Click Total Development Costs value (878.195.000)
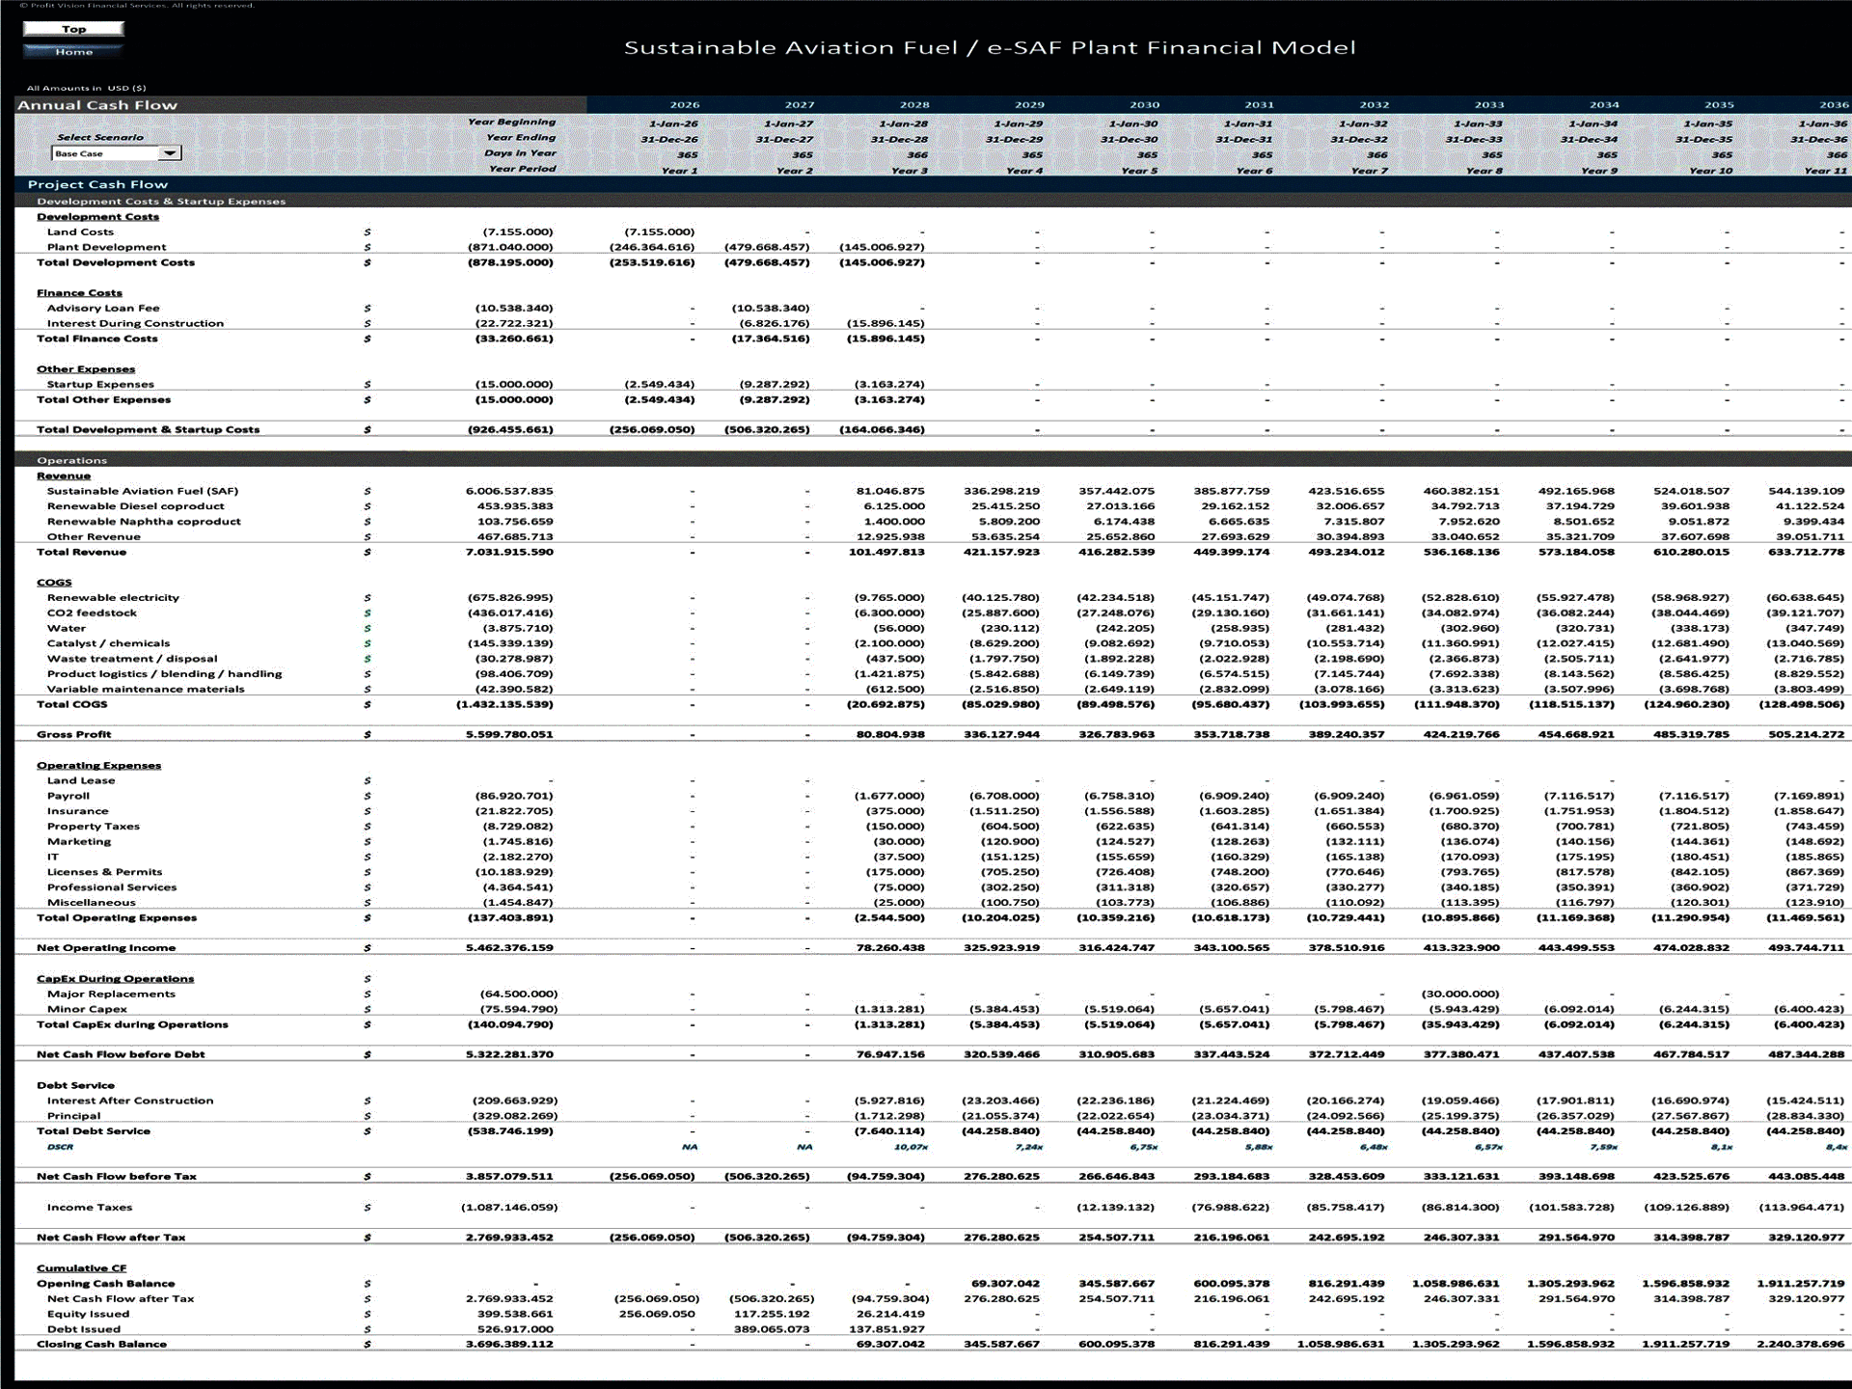Screen dimensions: 1852x1389 (x=510, y=262)
